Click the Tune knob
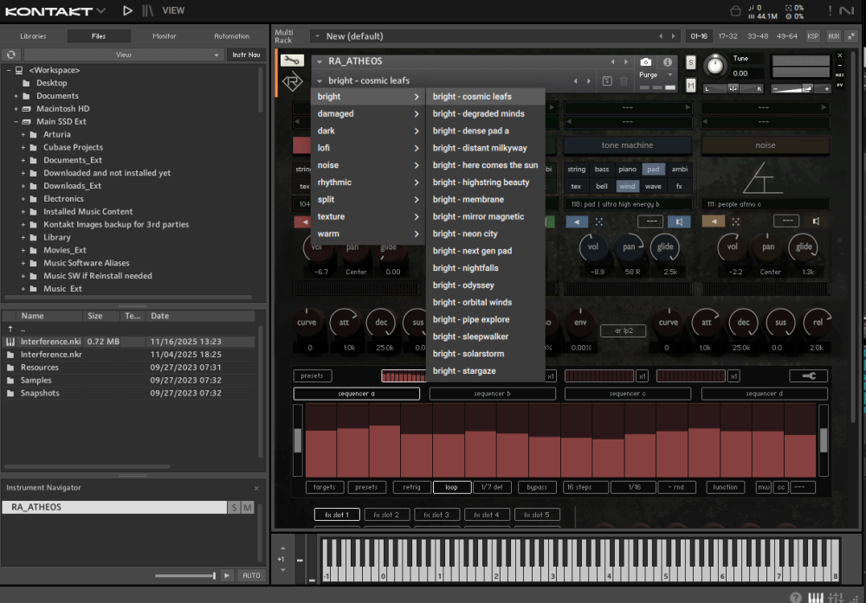 point(715,65)
